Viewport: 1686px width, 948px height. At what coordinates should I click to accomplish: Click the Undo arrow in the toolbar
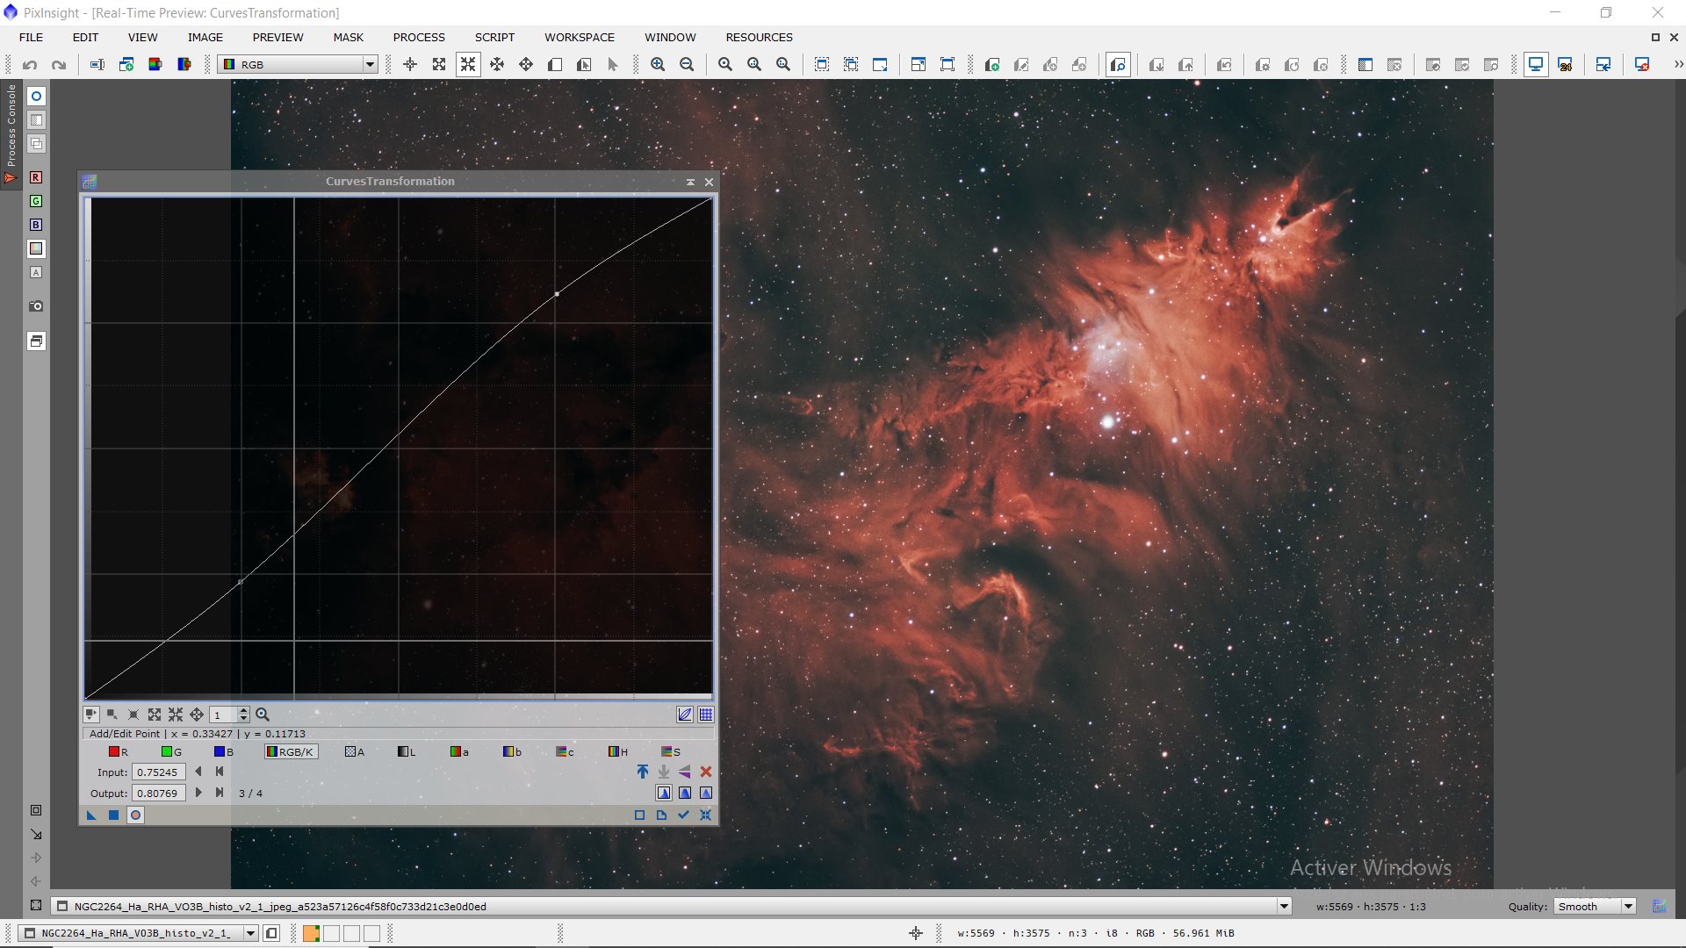[x=30, y=64]
